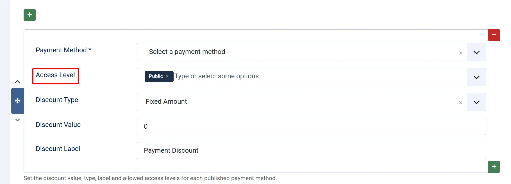Clear the payment method selection x
The image size is (511, 184).
(460, 53)
